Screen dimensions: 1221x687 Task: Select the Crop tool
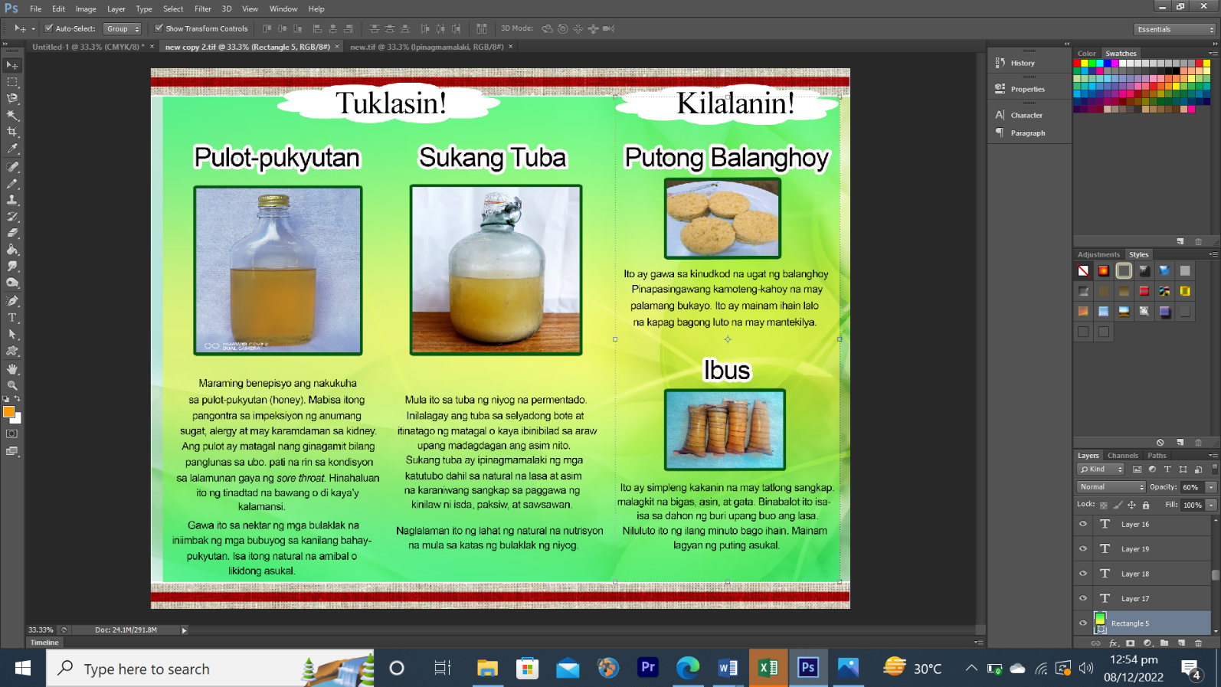12,132
